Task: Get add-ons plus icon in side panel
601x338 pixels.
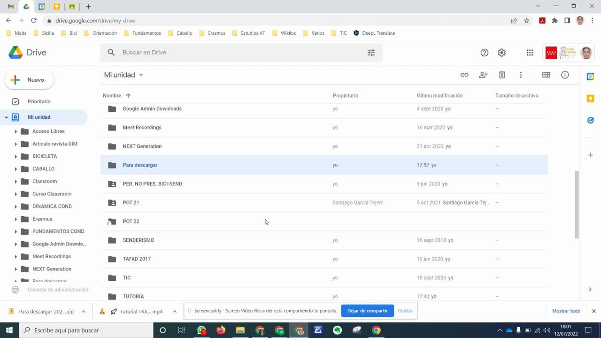Action: (x=591, y=155)
